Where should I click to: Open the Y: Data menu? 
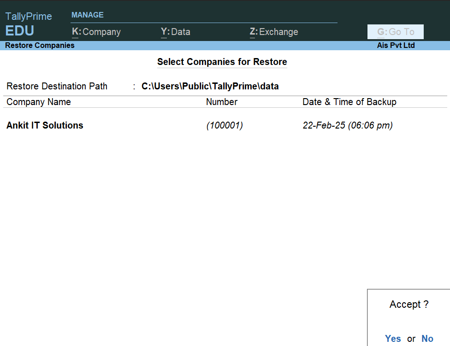(176, 32)
